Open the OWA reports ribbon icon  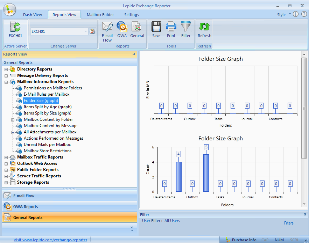(x=122, y=27)
